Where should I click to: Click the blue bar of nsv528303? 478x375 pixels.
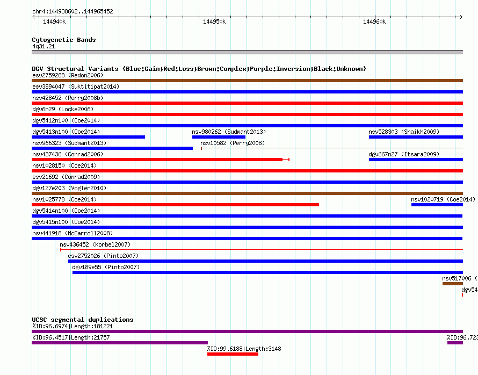pyautogui.click(x=416, y=137)
